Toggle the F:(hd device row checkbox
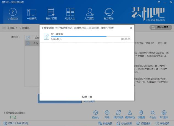 coord(28,43)
